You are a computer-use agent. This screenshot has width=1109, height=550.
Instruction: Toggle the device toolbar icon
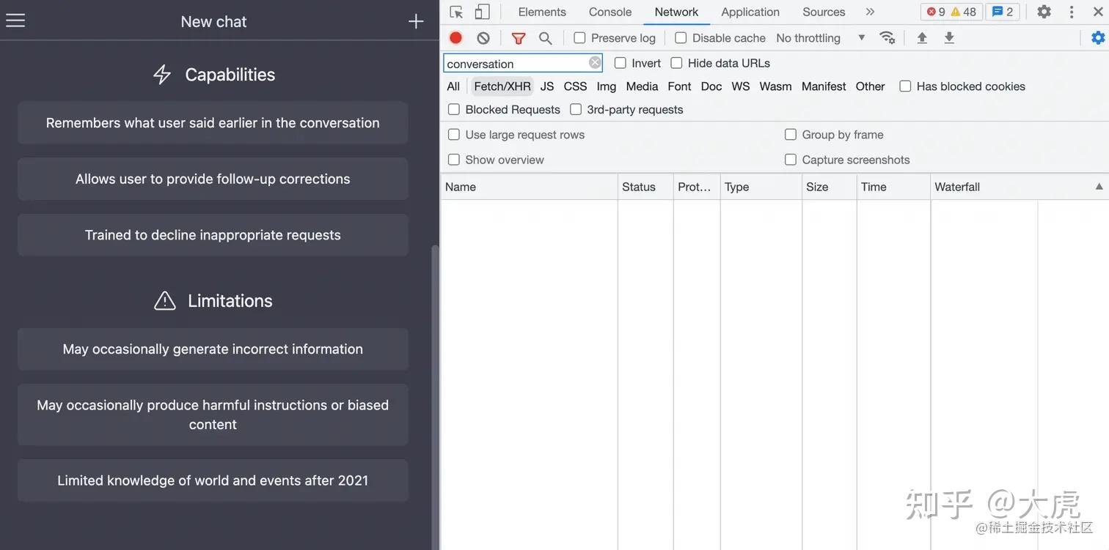click(482, 12)
